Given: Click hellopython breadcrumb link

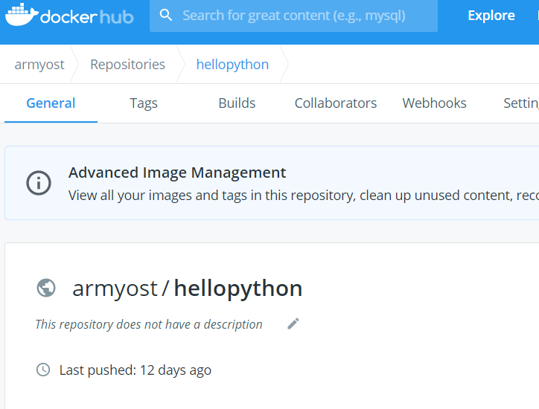Looking at the screenshot, I should (232, 65).
